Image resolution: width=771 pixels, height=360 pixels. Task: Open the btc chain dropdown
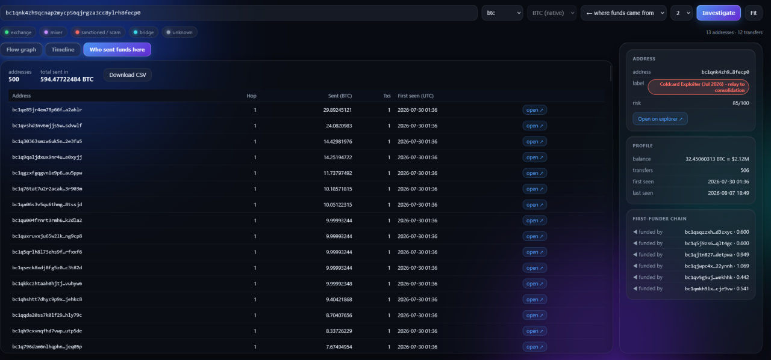tap(502, 13)
